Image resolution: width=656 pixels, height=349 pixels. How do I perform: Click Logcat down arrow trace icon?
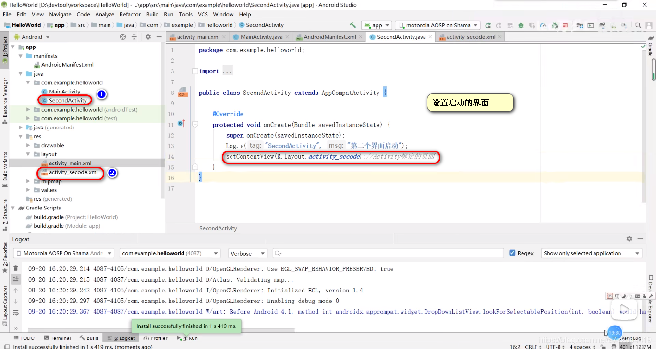tap(16, 301)
